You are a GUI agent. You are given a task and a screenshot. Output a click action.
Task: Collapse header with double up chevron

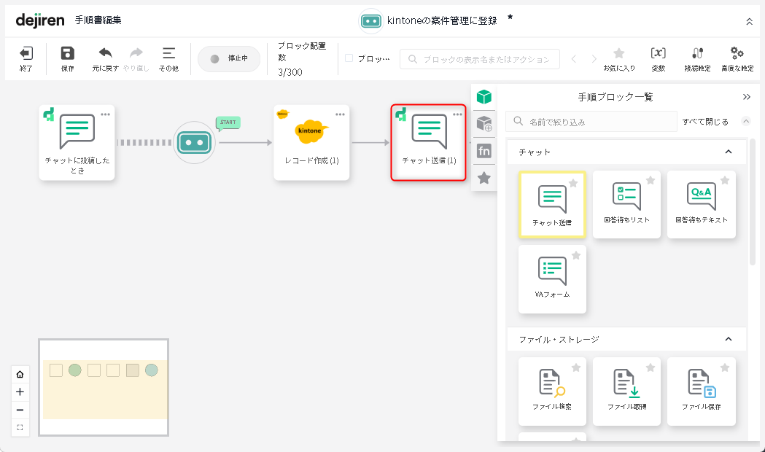pos(750,21)
